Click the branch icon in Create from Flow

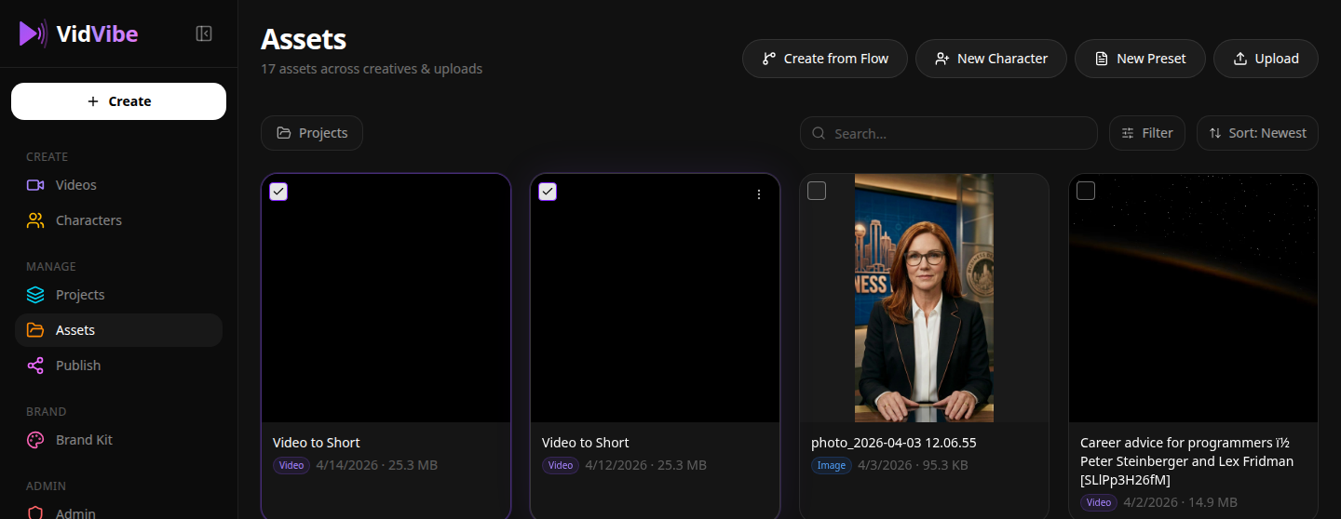coord(769,59)
